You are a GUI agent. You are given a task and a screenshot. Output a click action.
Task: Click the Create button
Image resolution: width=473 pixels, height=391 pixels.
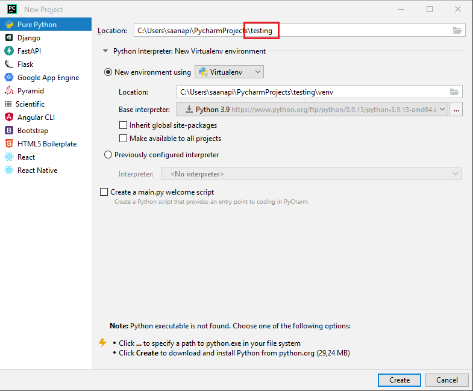[399, 380]
